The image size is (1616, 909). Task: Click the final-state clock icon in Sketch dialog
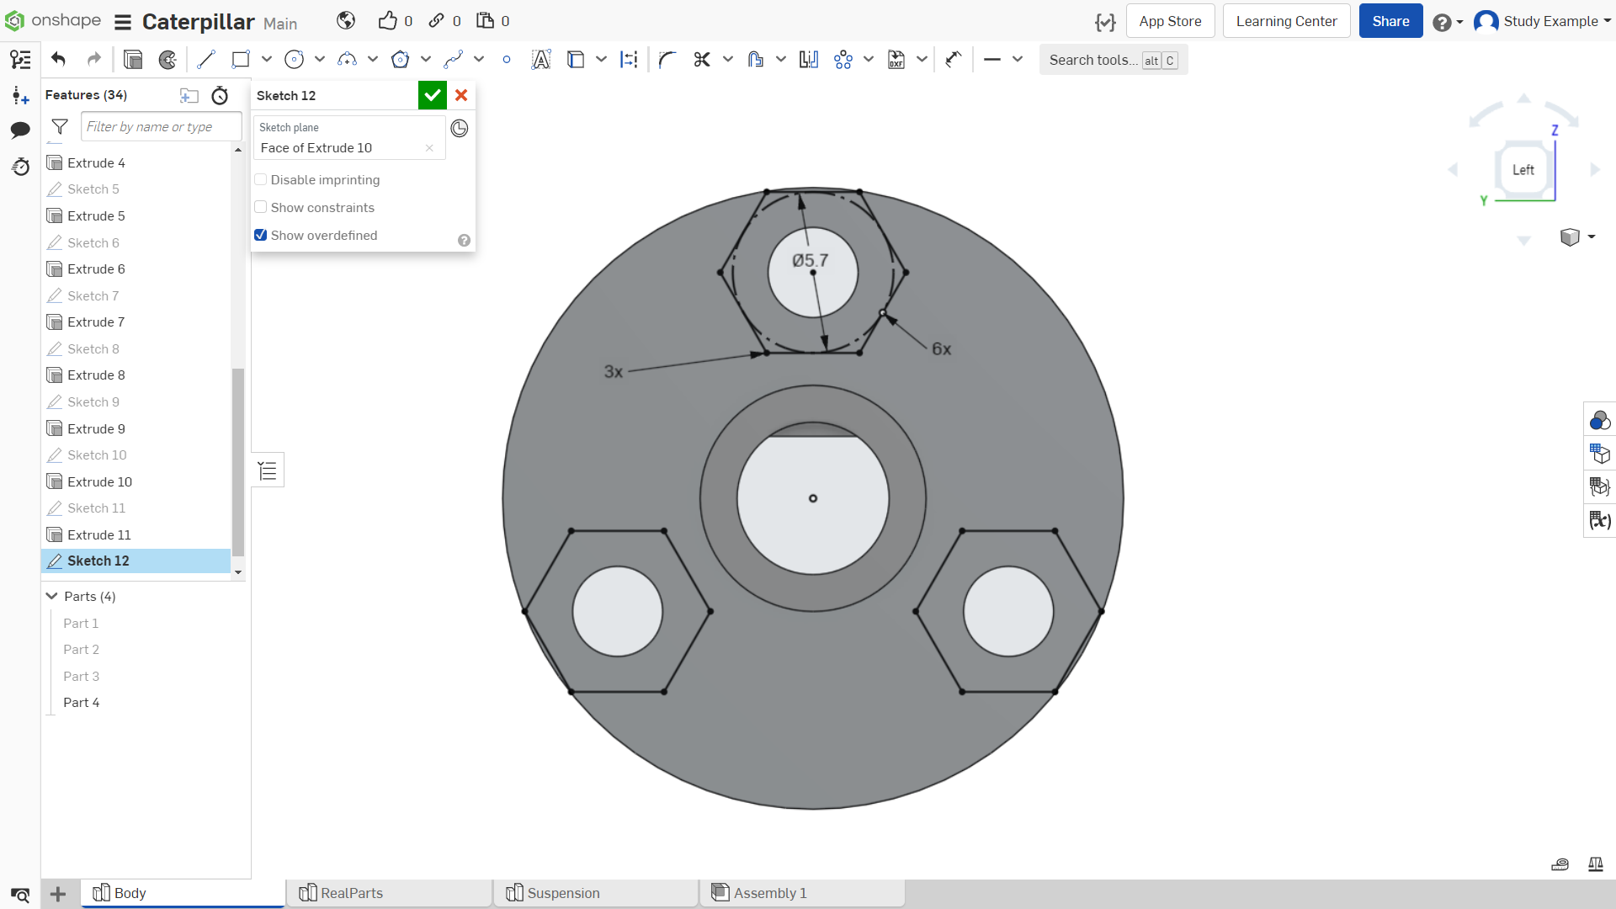[x=460, y=128]
